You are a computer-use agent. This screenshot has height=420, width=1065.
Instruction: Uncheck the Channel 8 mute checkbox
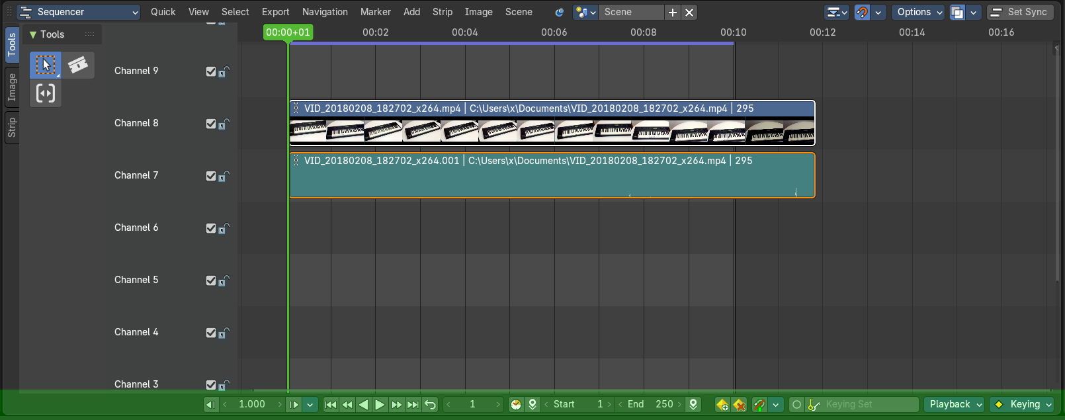point(211,124)
